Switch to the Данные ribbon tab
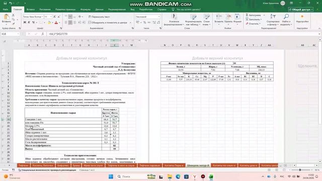Screen dimensions: 322x181 [100, 10]
